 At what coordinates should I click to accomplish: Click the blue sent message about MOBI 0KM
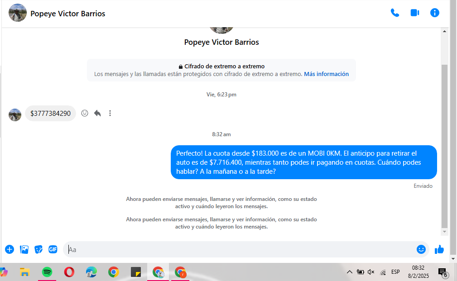point(304,162)
